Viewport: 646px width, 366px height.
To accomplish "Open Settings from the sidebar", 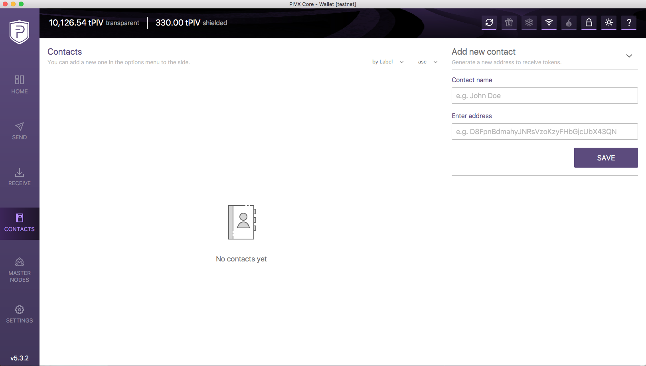I will (x=20, y=315).
